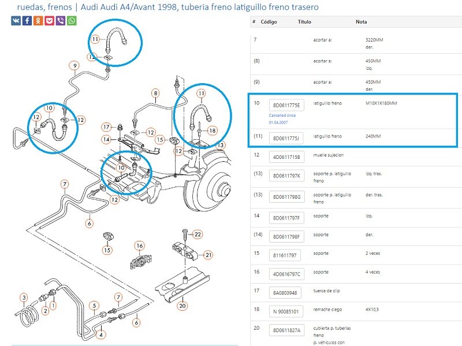Select part number 811611797

(x=285, y=255)
